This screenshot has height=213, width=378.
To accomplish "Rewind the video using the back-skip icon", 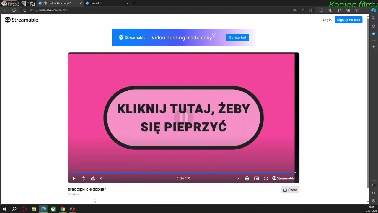I will tap(83, 178).
